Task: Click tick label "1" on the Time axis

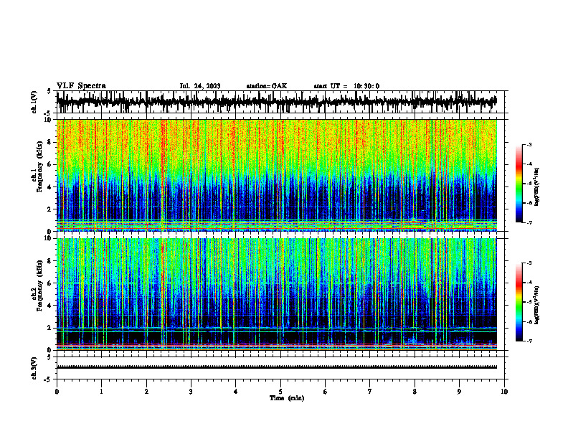Action: [x=101, y=392]
